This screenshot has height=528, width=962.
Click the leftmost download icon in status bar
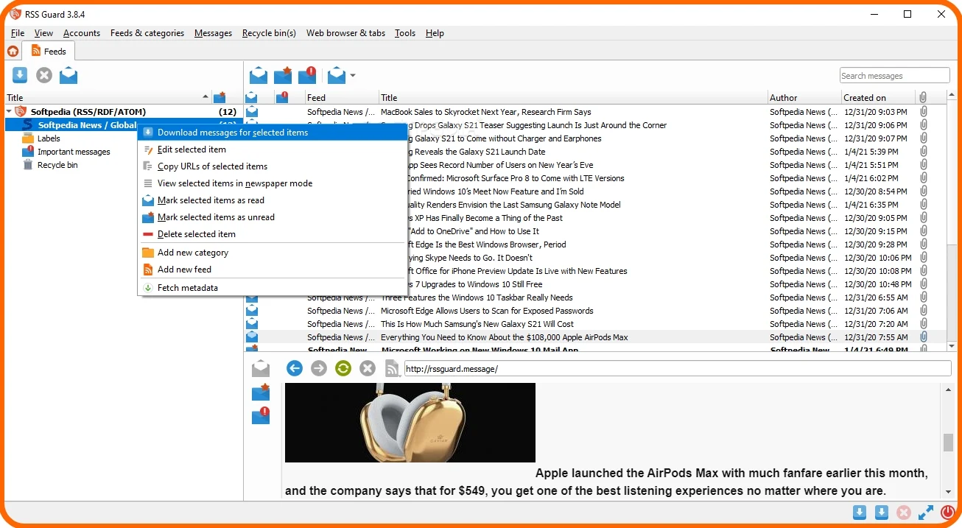[859, 513]
